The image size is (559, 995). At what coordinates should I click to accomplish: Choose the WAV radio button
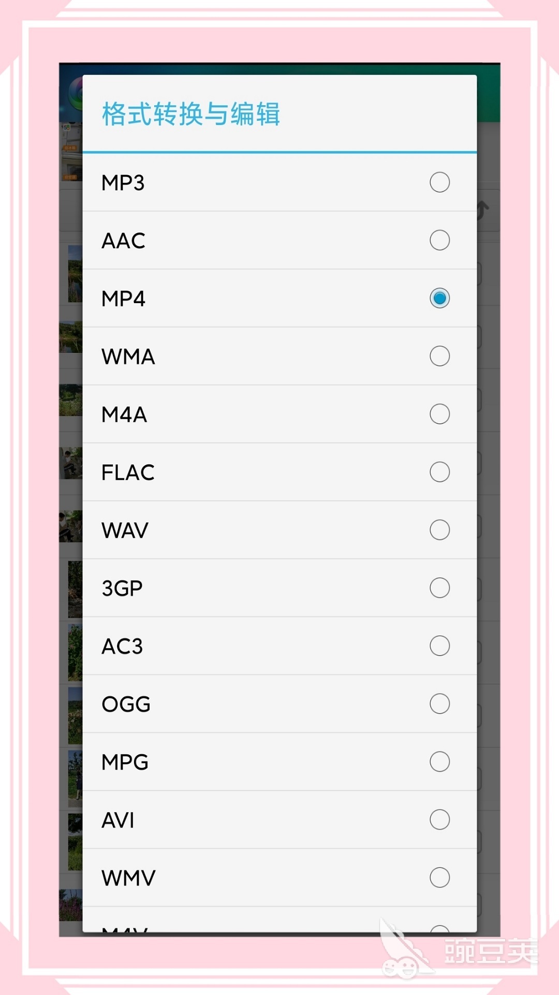click(x=439, y=530)
